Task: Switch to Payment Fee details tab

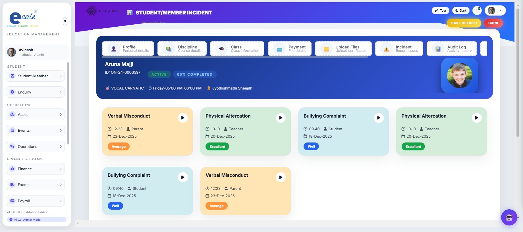Action: click(x=290, y=49)
